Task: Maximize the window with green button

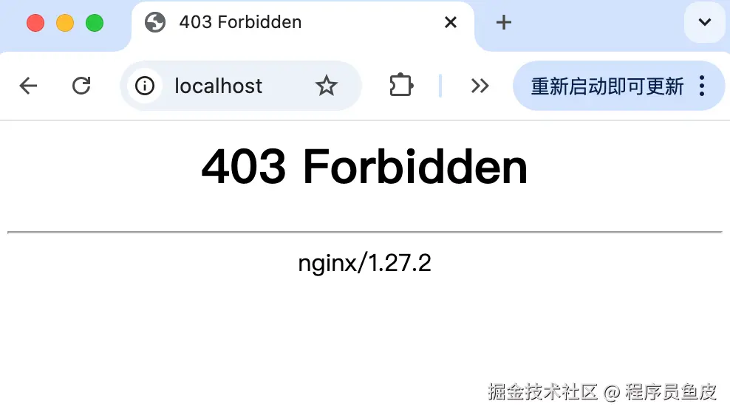Action: (x=95, y=23)
